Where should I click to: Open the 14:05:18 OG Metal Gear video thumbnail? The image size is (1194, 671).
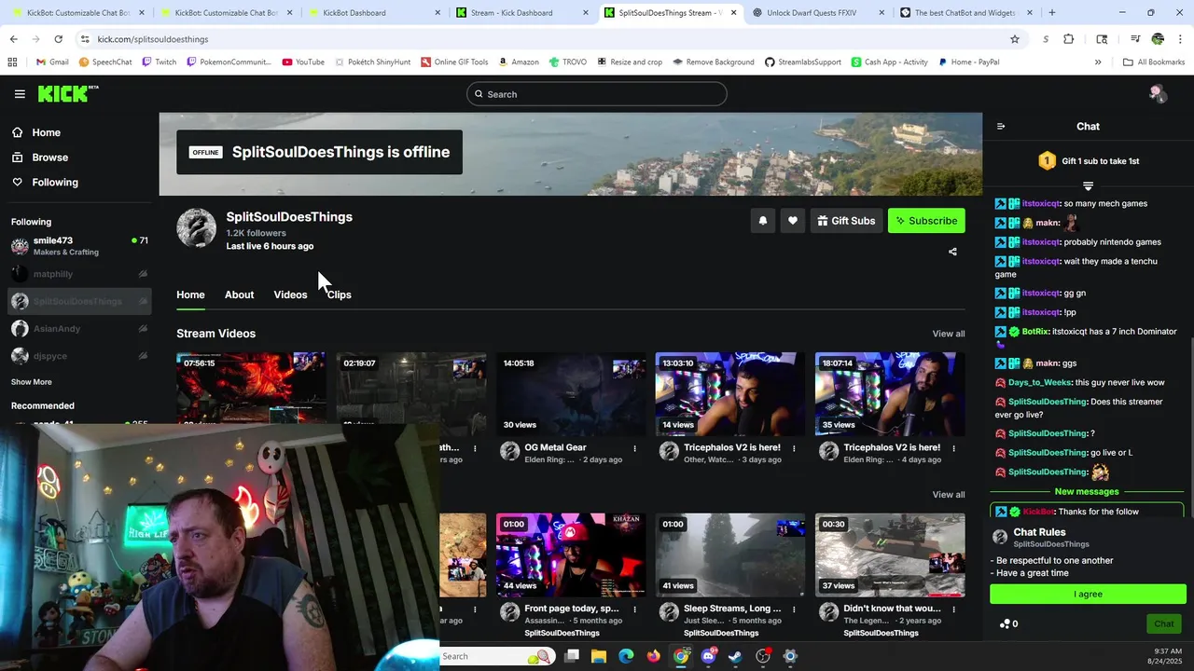pyautogui.click(x=571, y=394)
